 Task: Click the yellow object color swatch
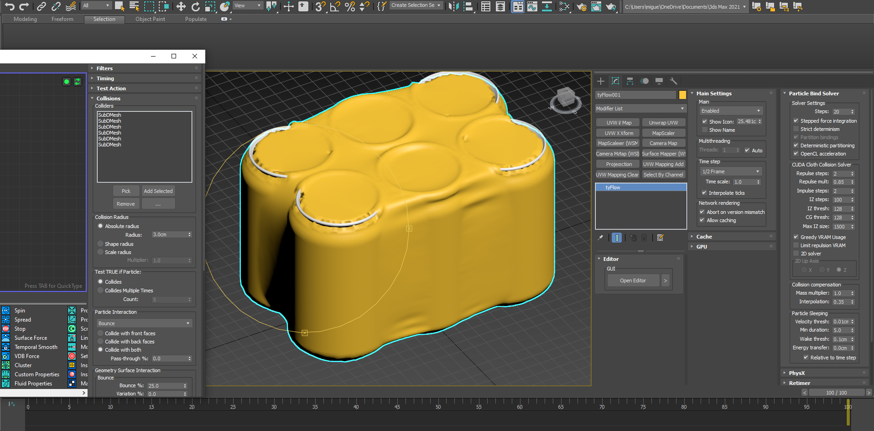(682, 95)
